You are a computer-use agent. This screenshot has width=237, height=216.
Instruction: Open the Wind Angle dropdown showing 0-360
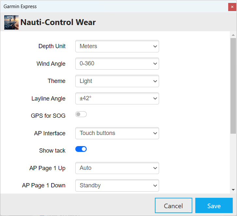click(117, 64)
